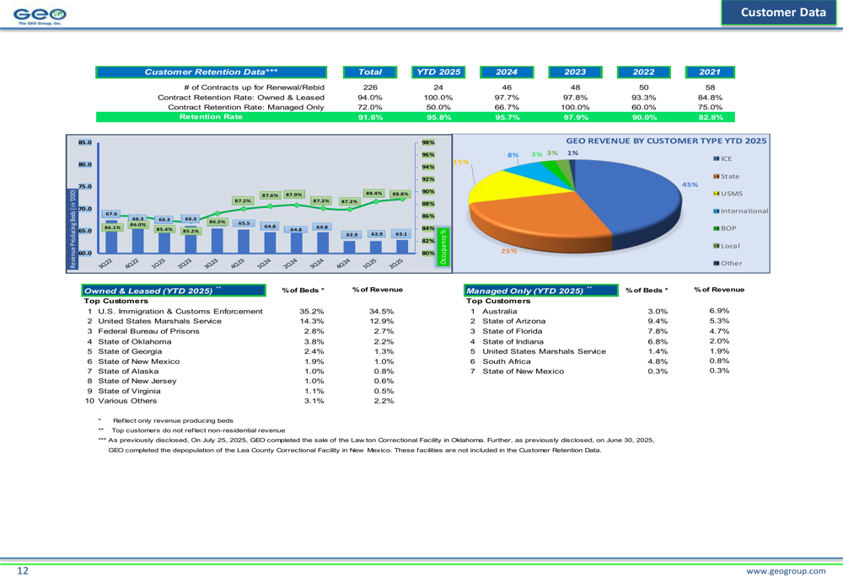Click the Lawton Correctional Facility footnote
This screenshot has height=577, width=843.
click(376, 445)
